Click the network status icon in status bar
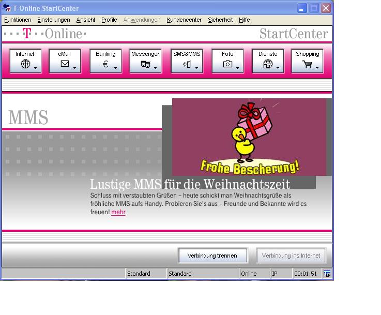The image size is (381, 315). point(327,274)
